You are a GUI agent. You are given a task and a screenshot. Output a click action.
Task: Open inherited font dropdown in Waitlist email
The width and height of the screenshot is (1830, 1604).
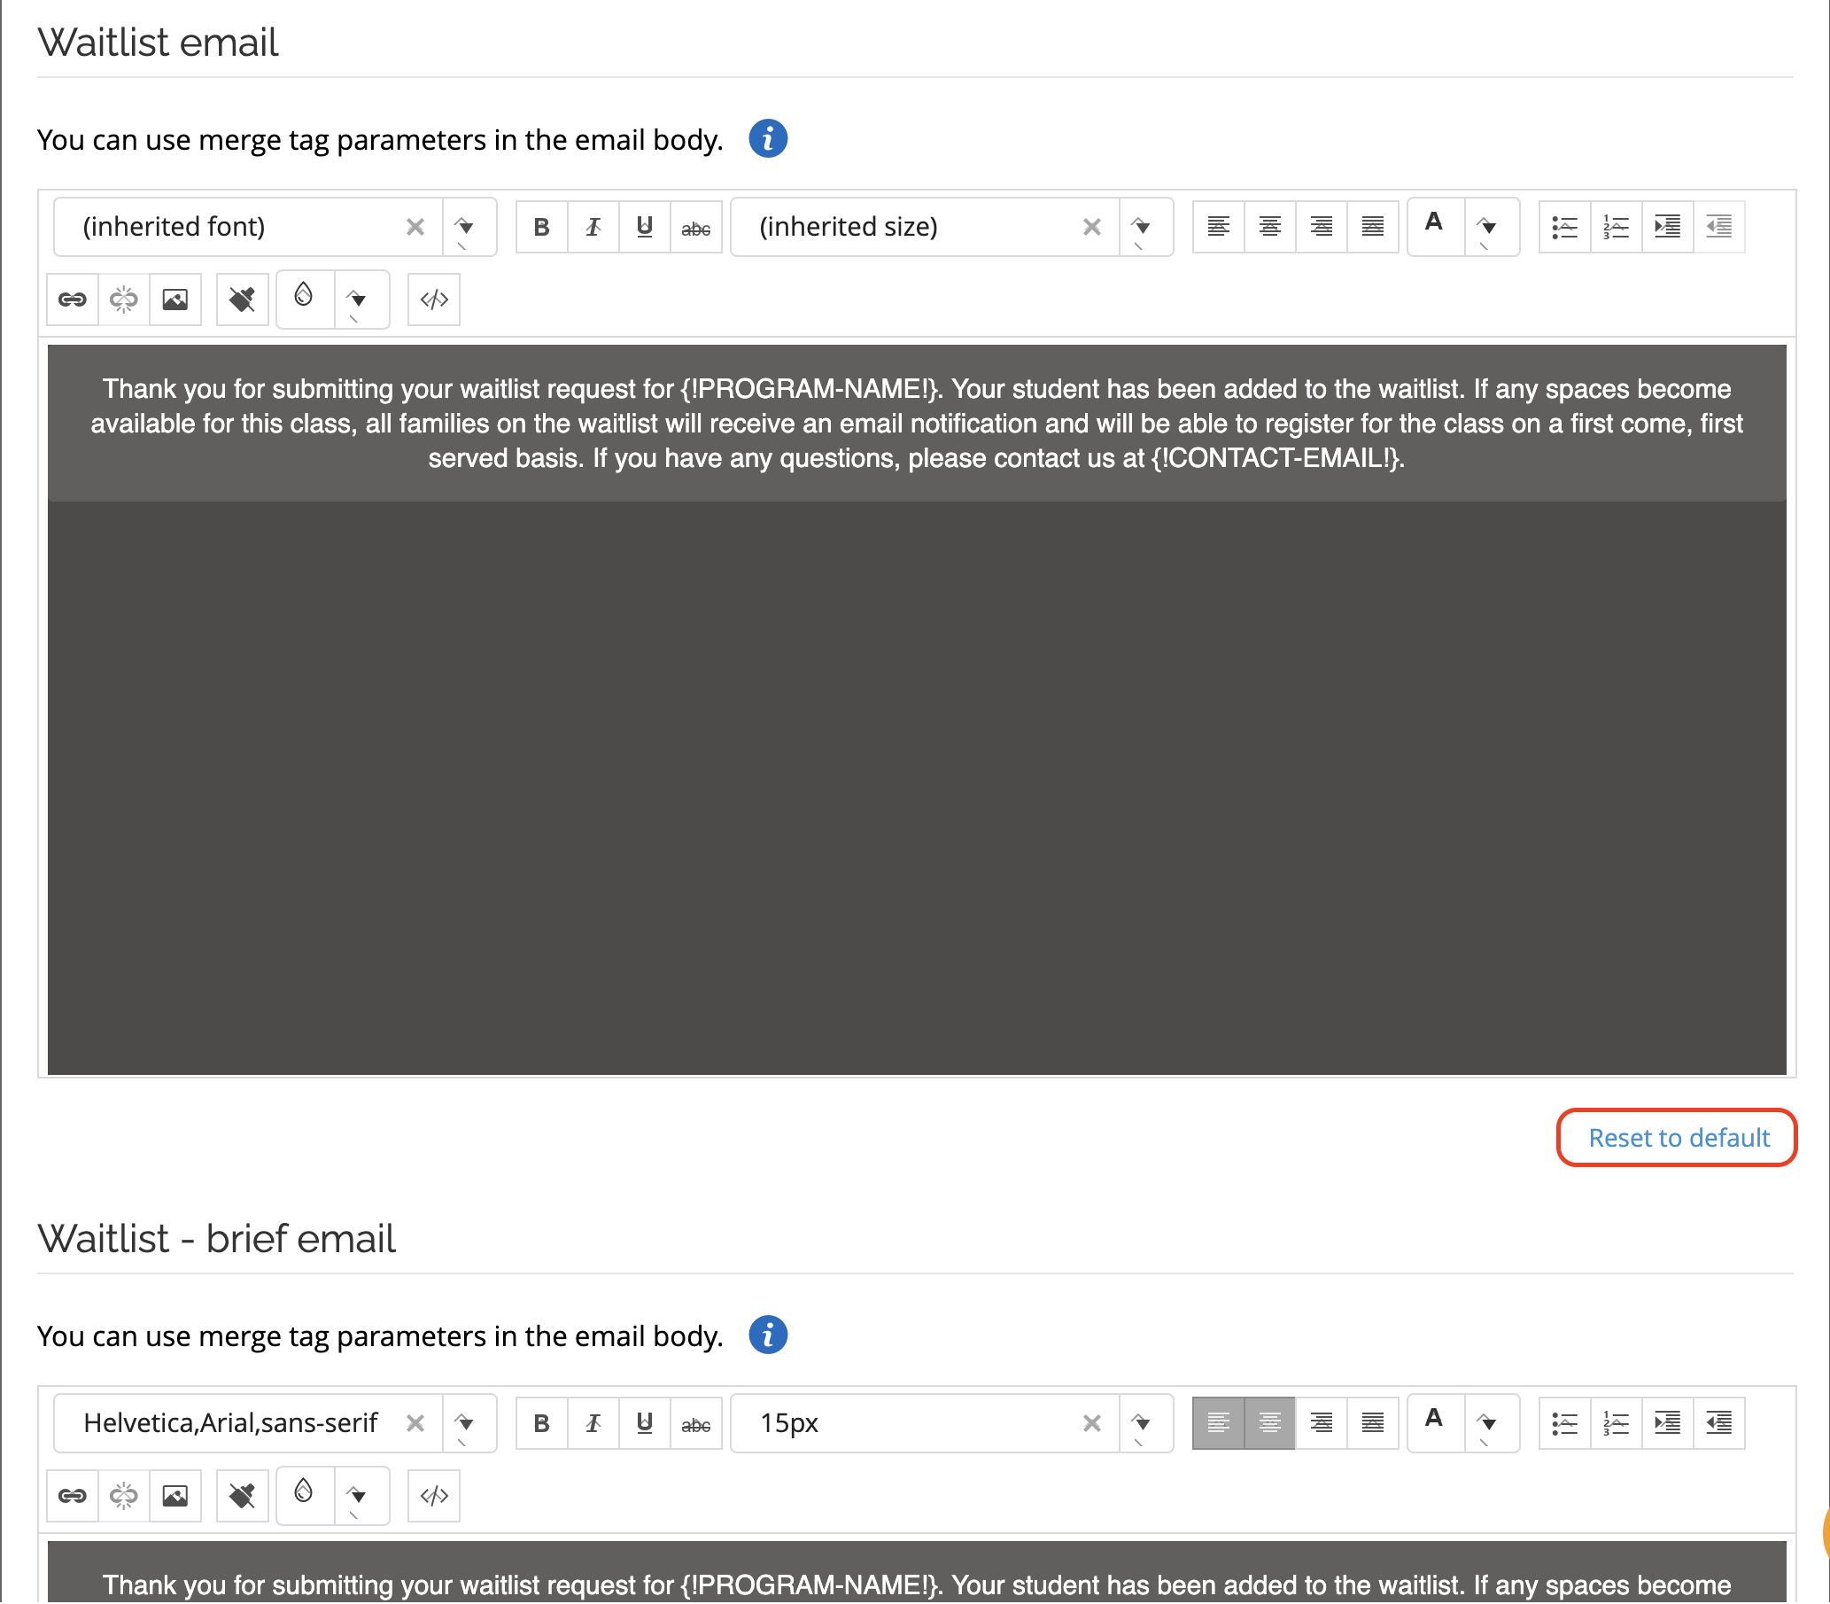coord(465,228)
